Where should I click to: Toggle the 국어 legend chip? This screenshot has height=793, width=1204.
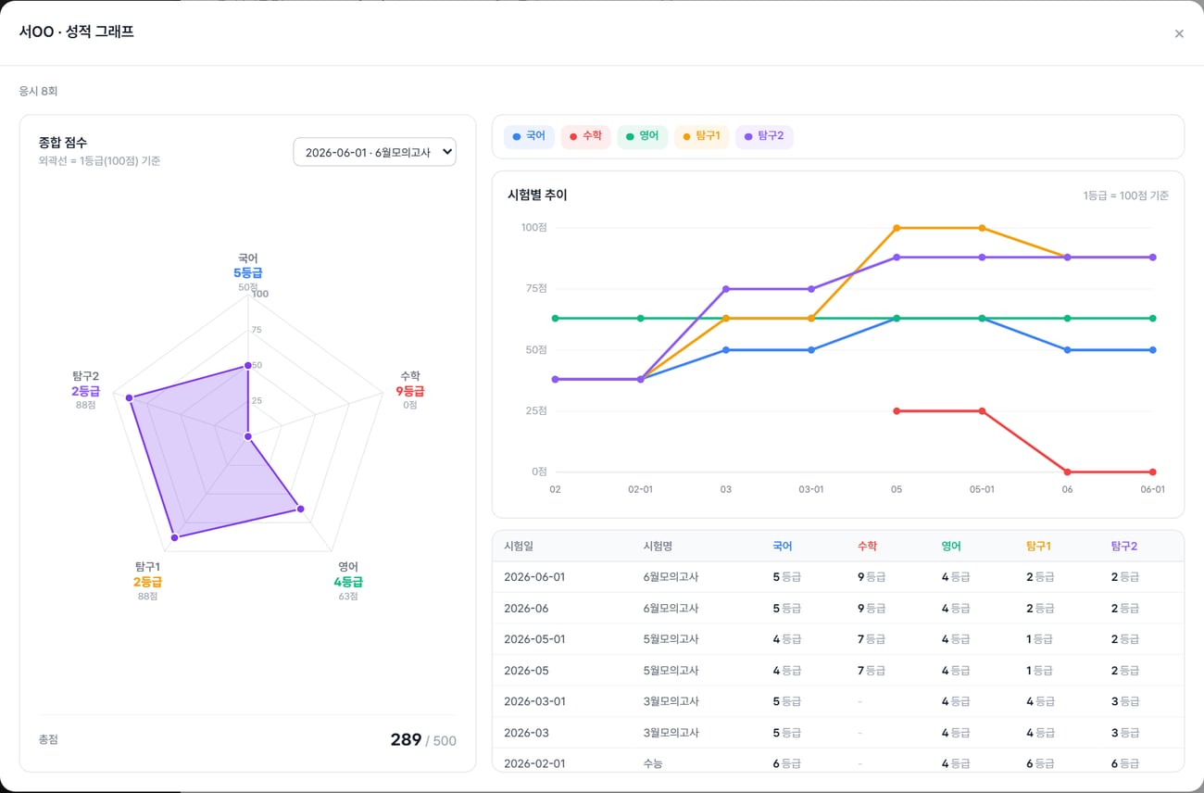[529, 136]
